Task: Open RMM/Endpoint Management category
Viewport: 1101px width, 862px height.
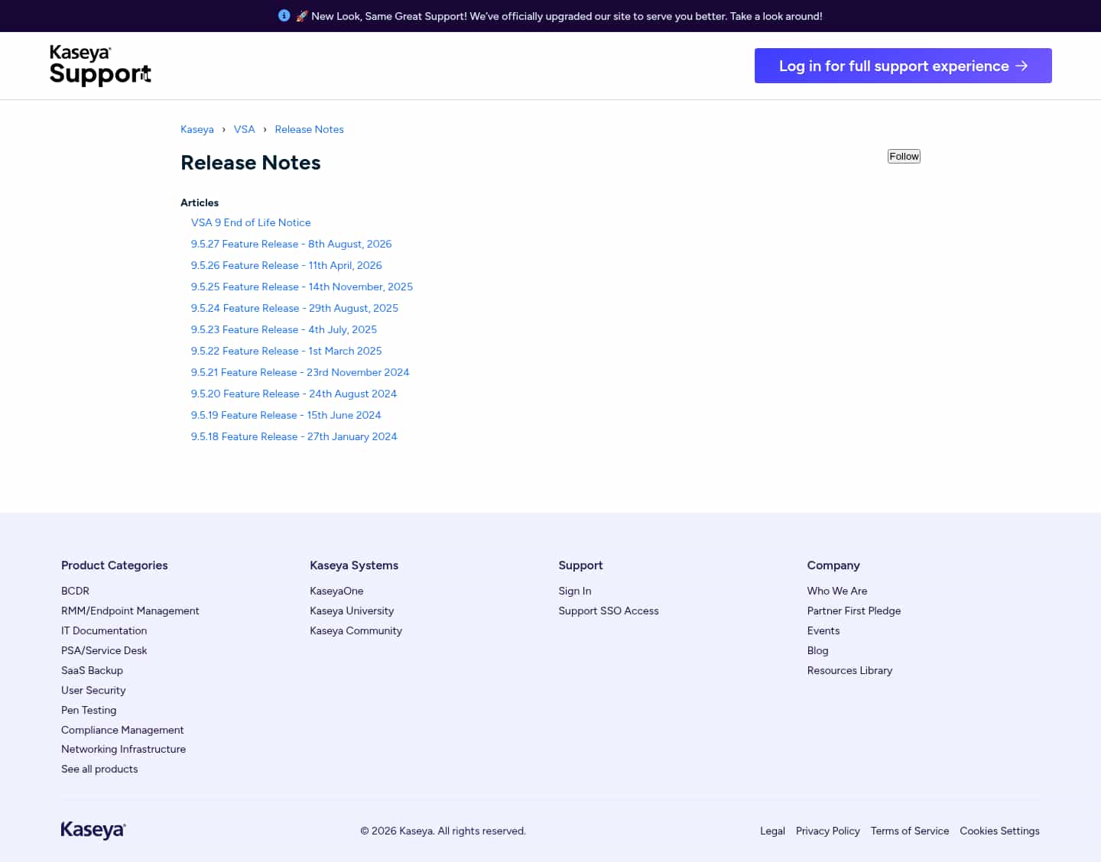Action: pos(130,611)
